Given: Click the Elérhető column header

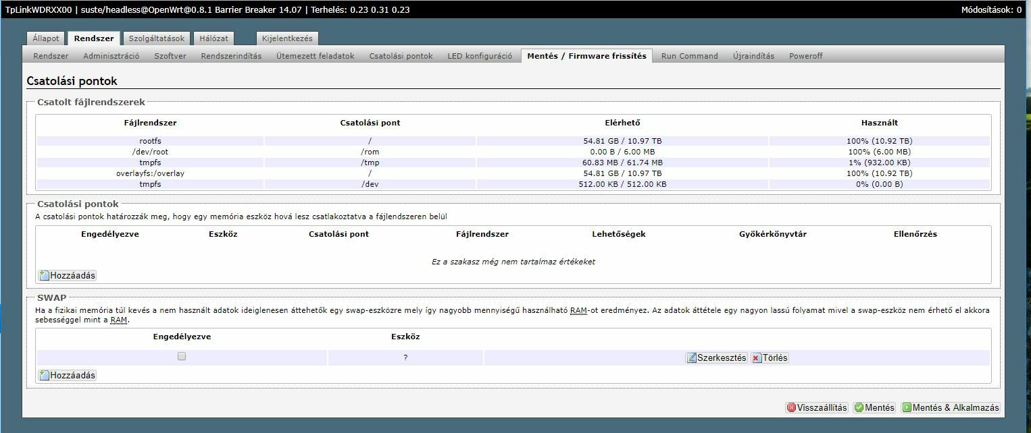Looking at the screenshot, I should [x=622, y=123].
